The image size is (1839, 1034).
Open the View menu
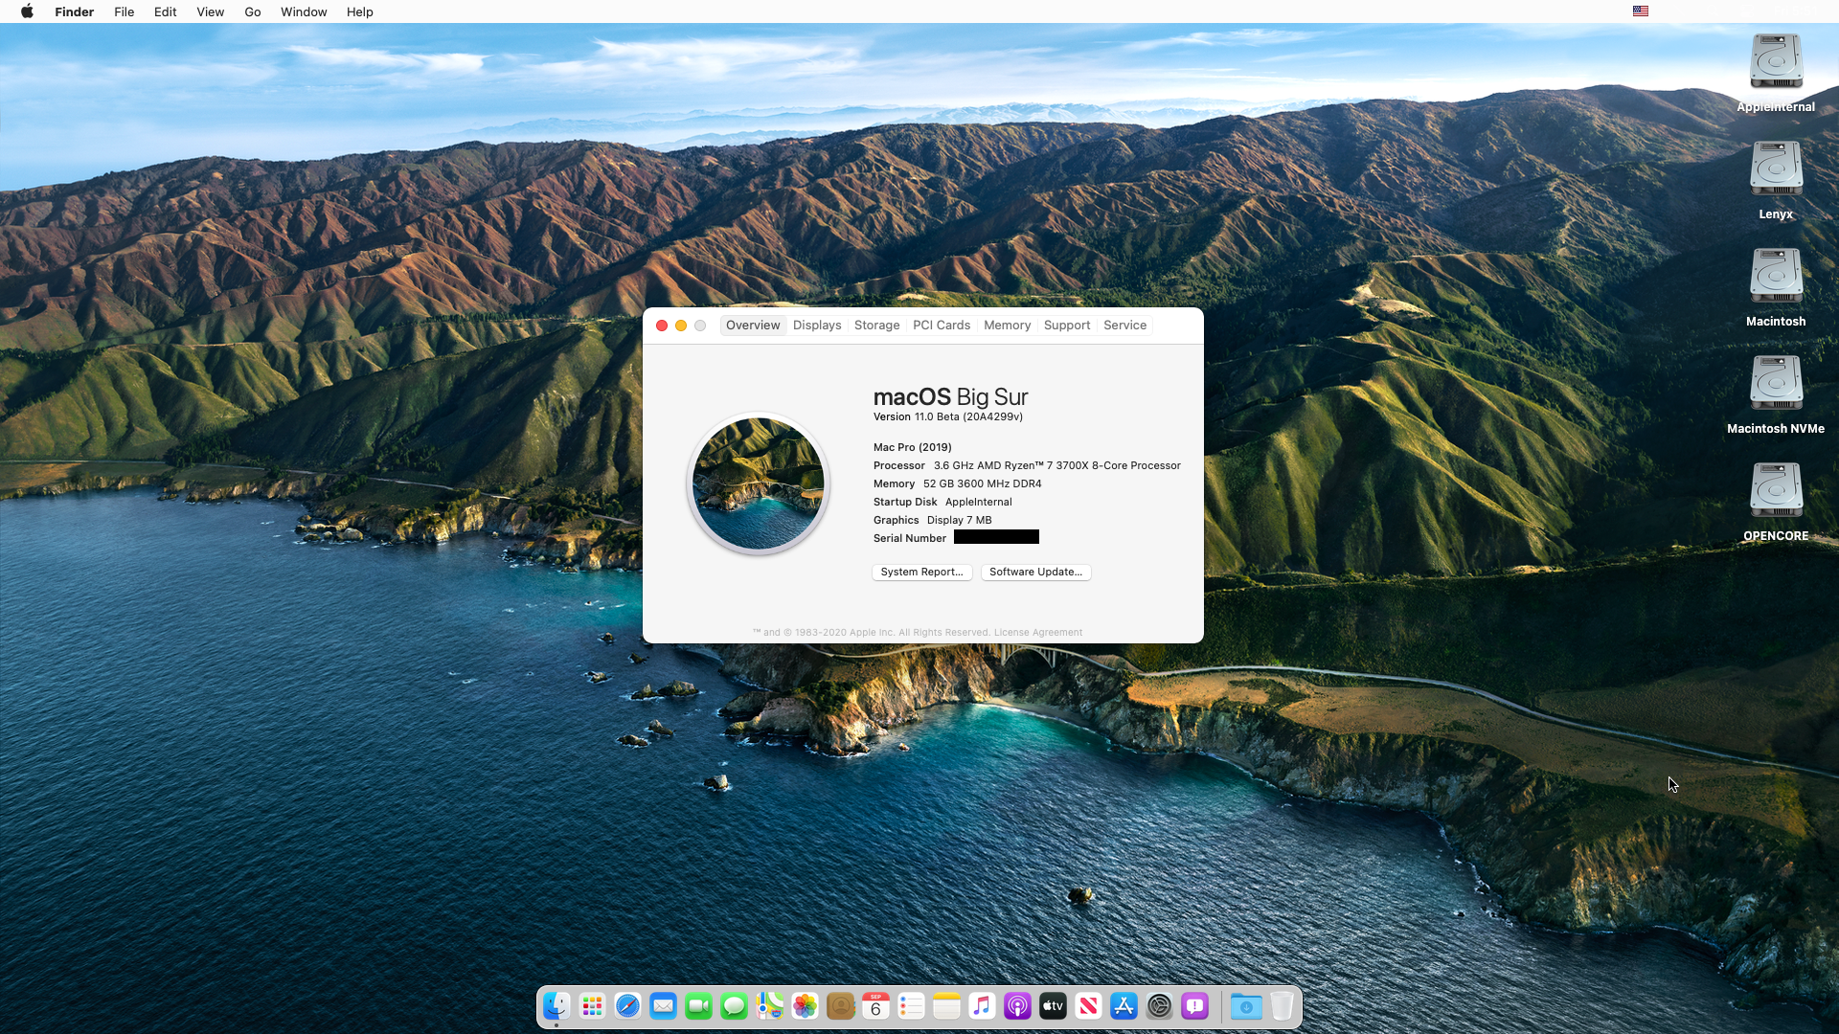click(210, 11)
